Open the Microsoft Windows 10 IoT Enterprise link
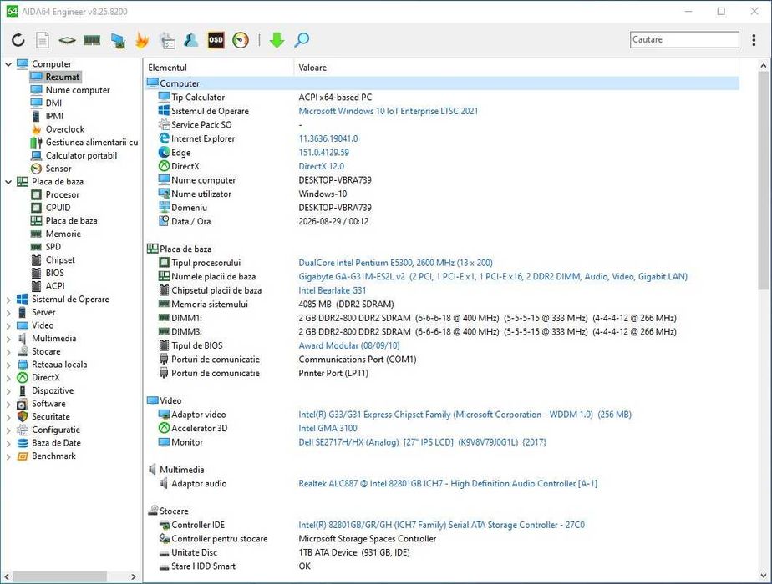Screen dimensions: 772x584 pyautogui.click(x=388, y=111)
